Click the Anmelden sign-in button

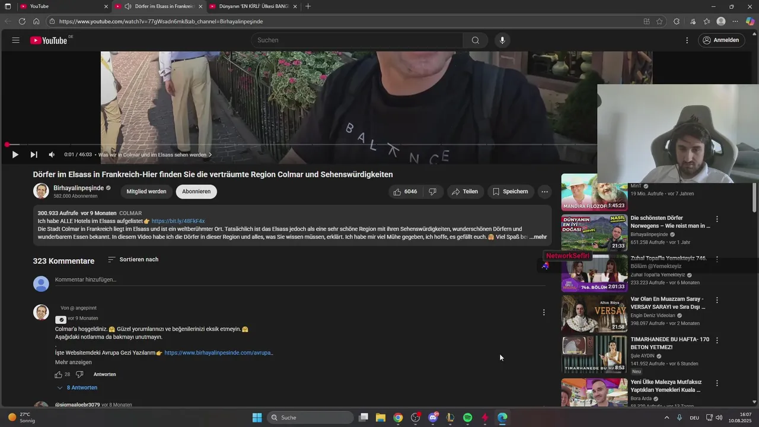(721, 40)
